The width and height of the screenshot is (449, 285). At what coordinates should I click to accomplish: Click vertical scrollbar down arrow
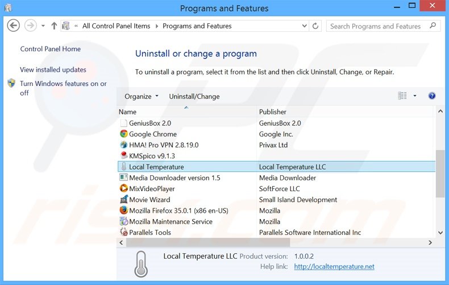440,233
